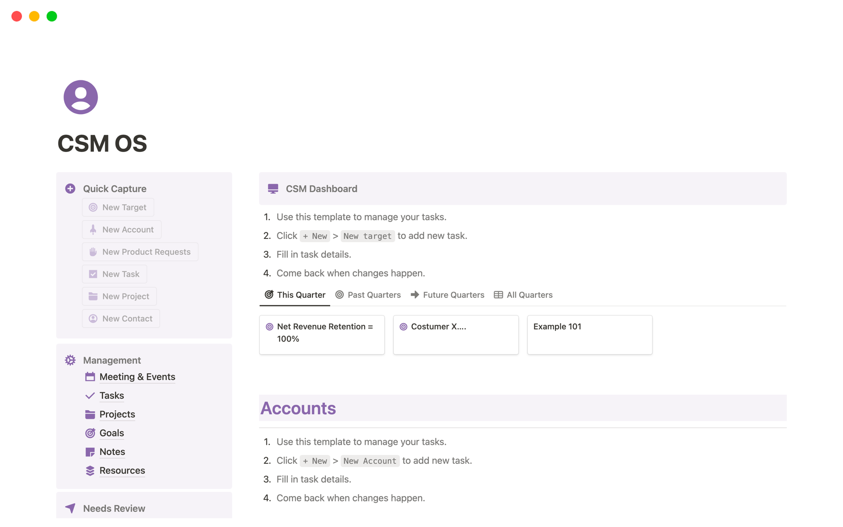Open the Meeting & Events section
The width and height of the screenshot is (843, 527).
[x=137, y=376]
